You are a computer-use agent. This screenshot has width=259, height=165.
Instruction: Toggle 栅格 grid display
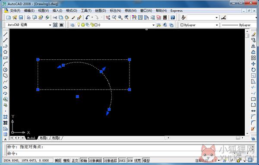(66, 160)
